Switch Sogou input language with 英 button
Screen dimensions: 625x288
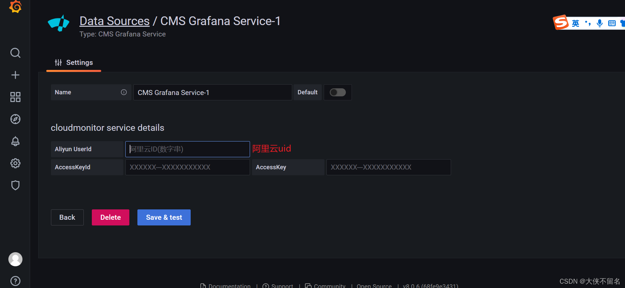[576, 23]
